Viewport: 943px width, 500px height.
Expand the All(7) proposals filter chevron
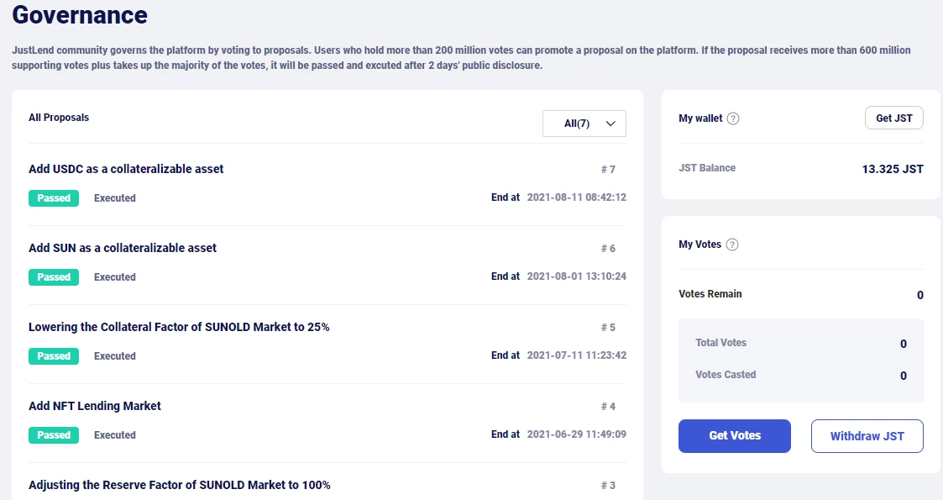610,124
